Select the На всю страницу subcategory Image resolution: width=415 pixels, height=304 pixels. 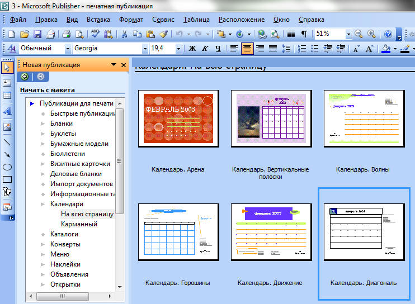(x=87, y=214)
